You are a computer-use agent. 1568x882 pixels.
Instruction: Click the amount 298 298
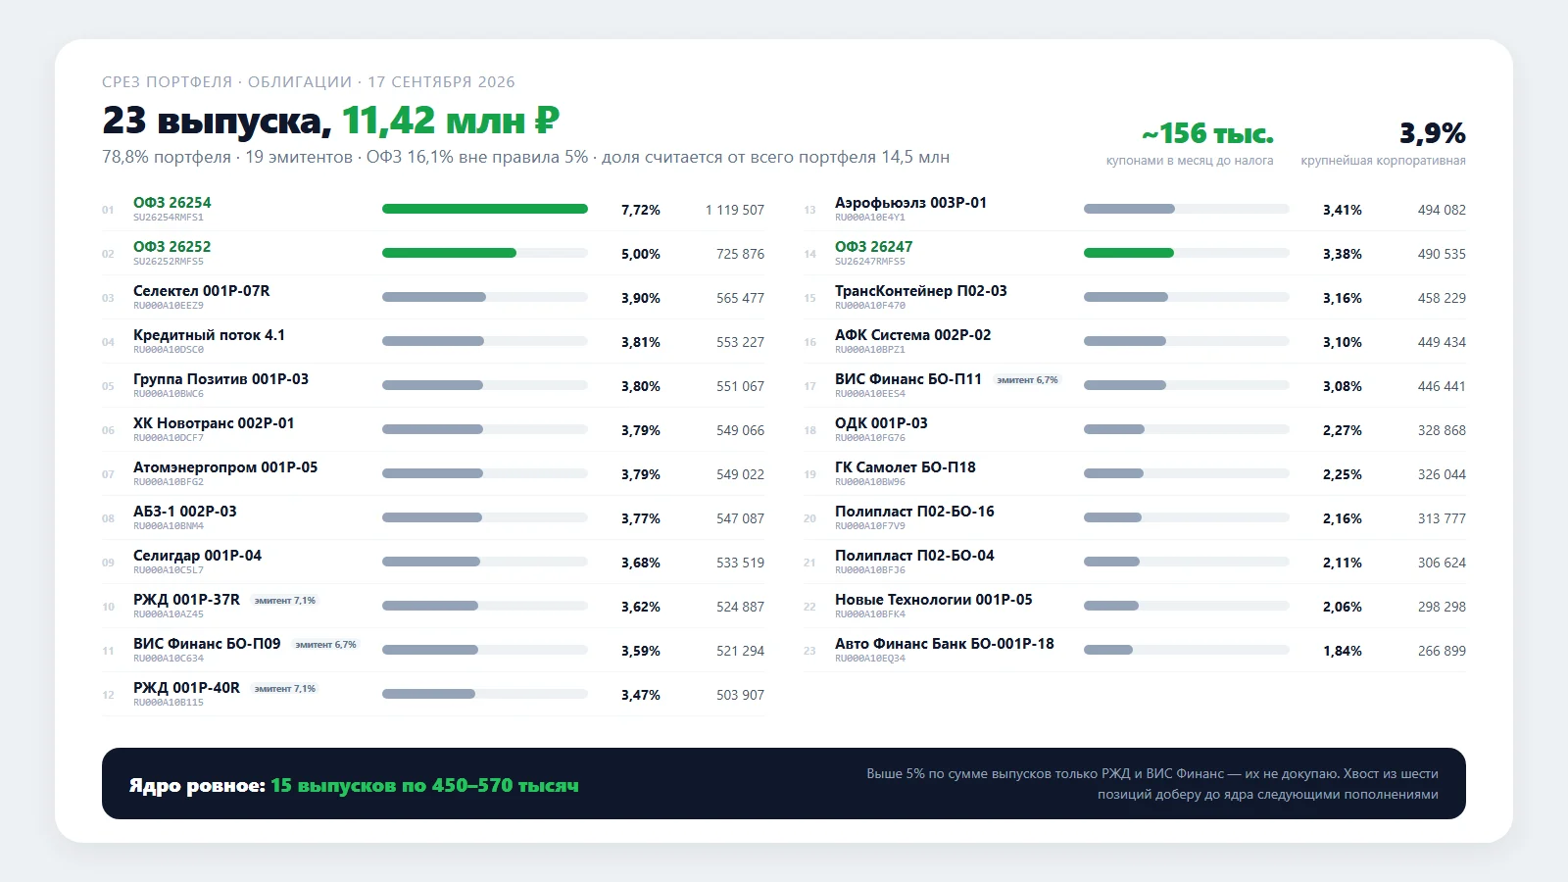click(1442, 607)
